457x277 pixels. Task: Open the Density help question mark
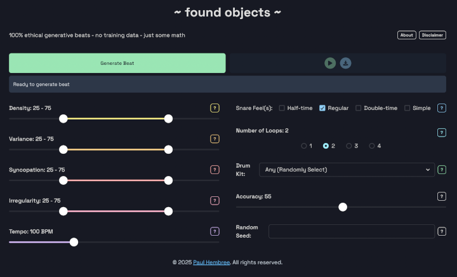tap(215, 108)
